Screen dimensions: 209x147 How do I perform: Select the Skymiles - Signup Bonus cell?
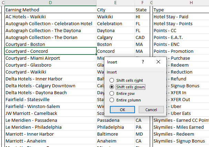click(181, 141)
